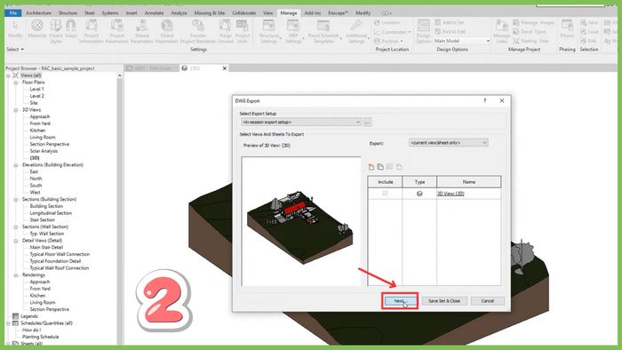The image size is (622, 350).
Task: Click the 3D View: {3D} name link
Action: point(451,194)
